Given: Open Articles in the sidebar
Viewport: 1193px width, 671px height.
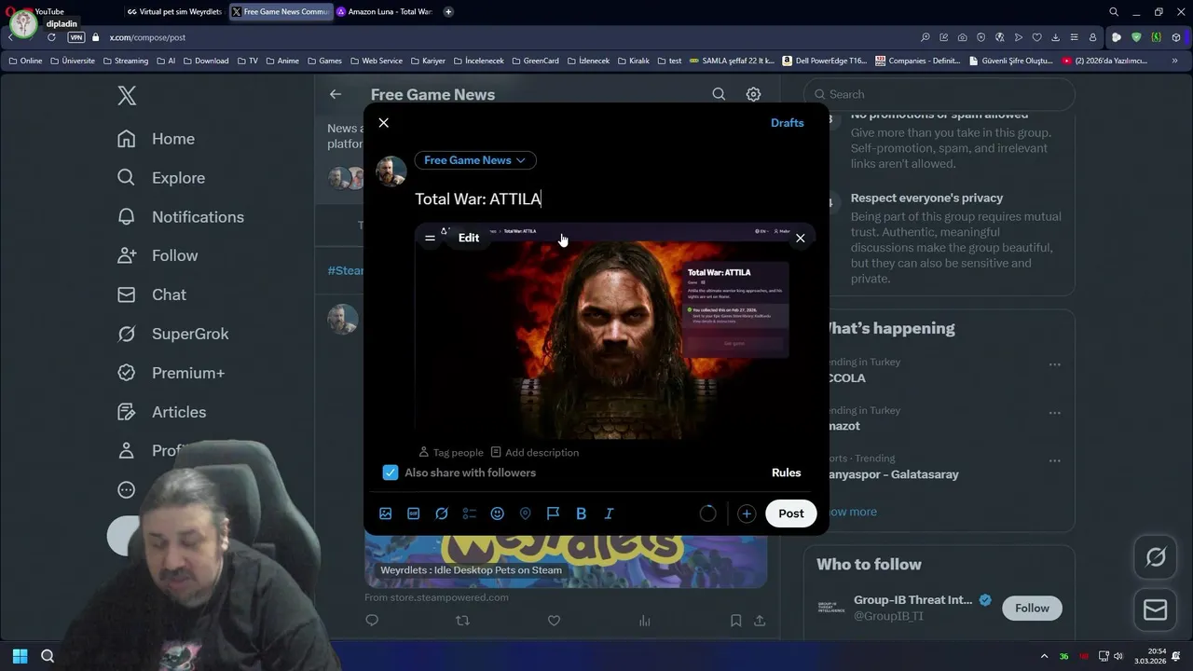Looking at the screenshot, I should [162, 412].
